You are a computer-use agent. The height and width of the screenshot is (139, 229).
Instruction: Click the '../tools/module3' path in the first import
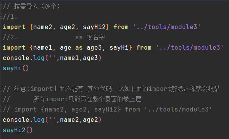[167, 27]
